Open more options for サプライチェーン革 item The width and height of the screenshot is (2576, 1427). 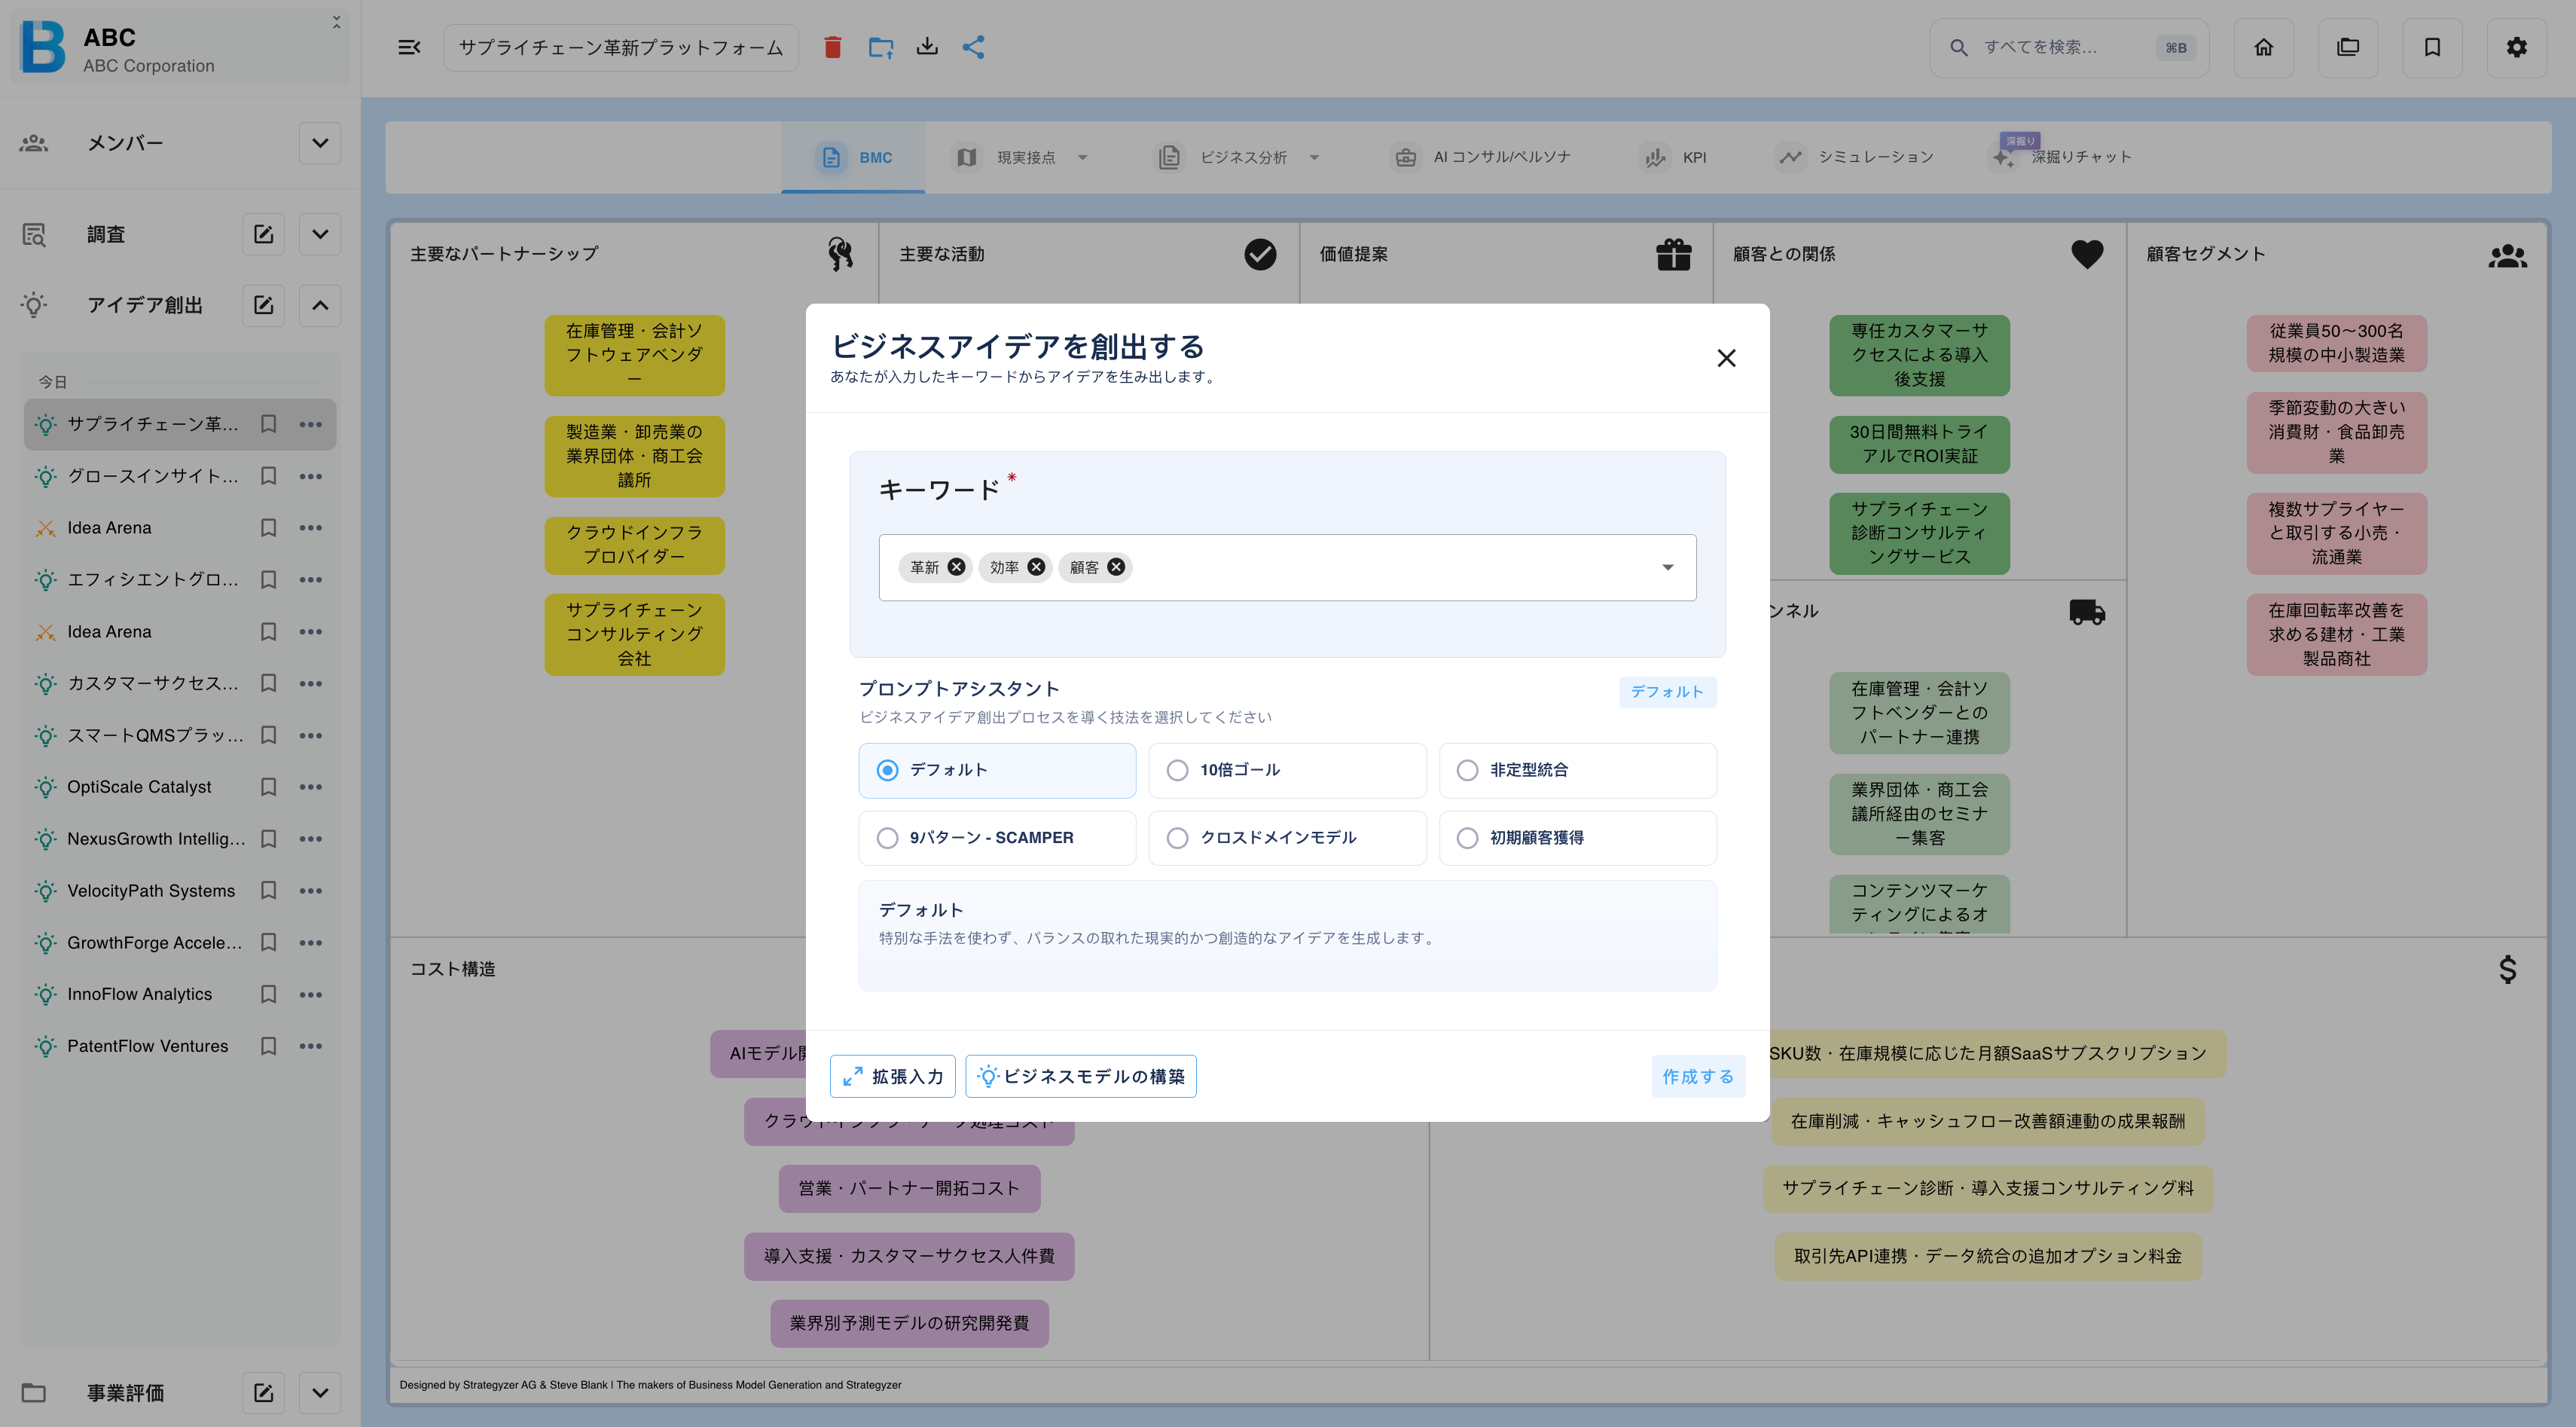pos(311,424)
